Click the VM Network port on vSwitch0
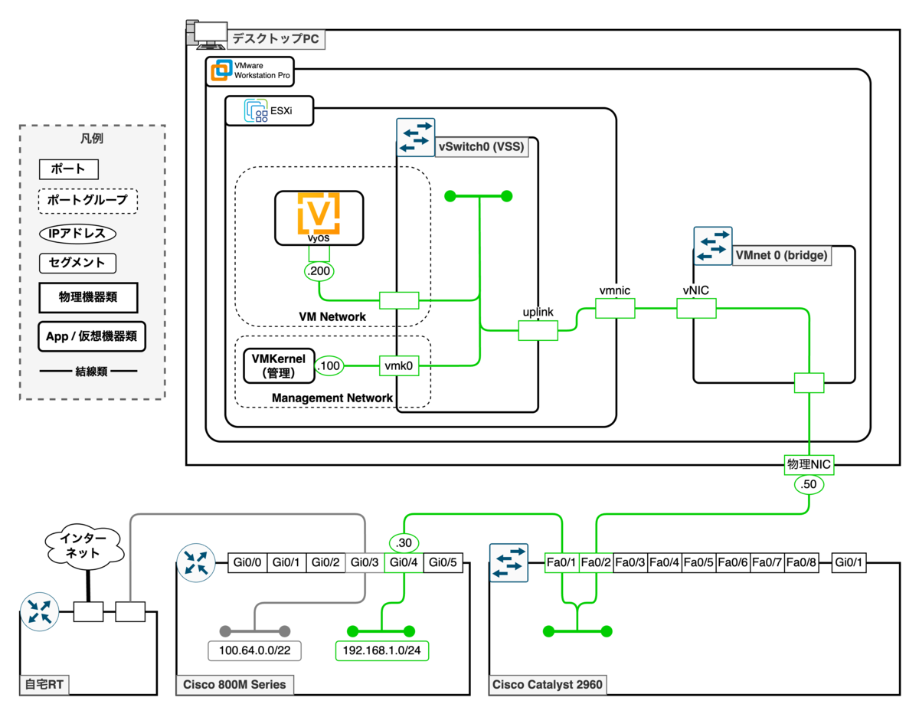The height and width of the screenshot is (714, 919). [x=399, y=300]
